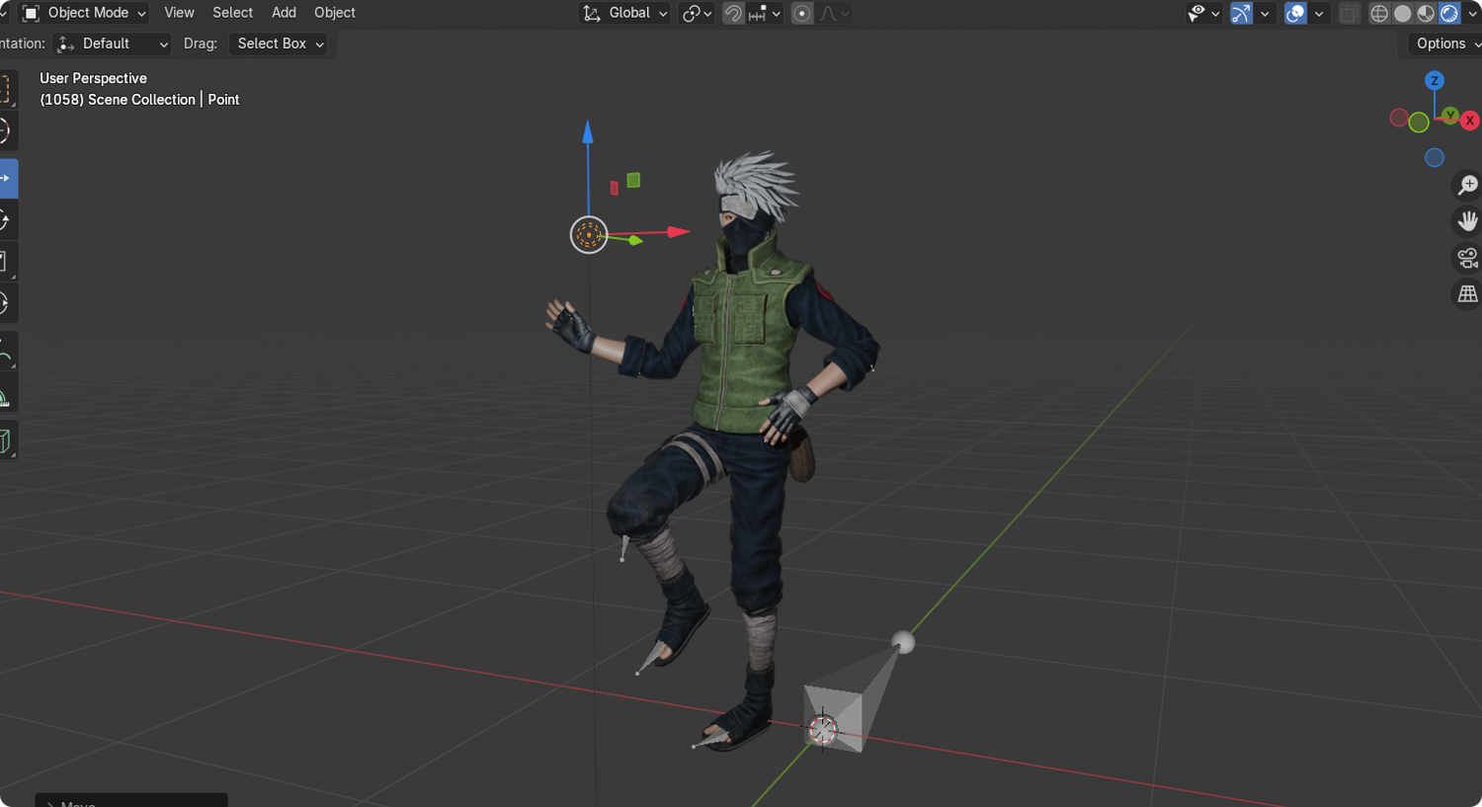This screenshot has height=807, width=1482.
Task: Click the zoom magnifier viewport button
Action: [1467, 185]
